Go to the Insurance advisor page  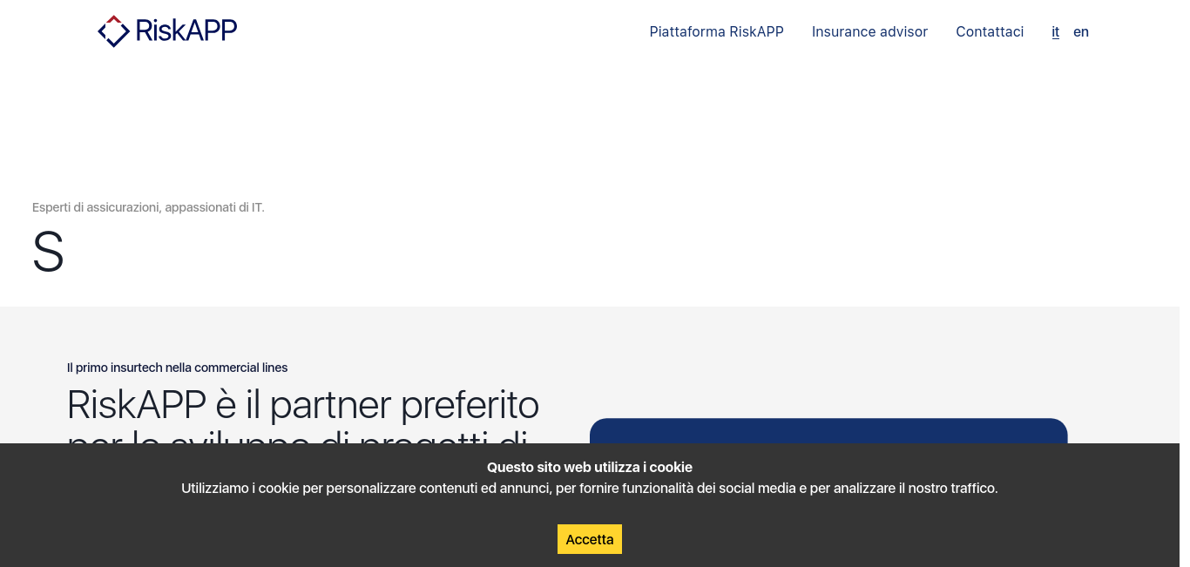click(869, 32)
